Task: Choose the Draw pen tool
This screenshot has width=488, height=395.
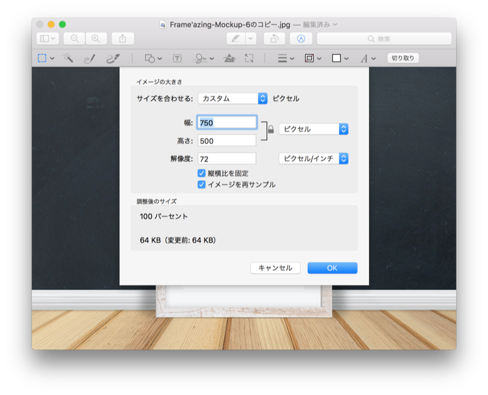Action: click(113, 58)
